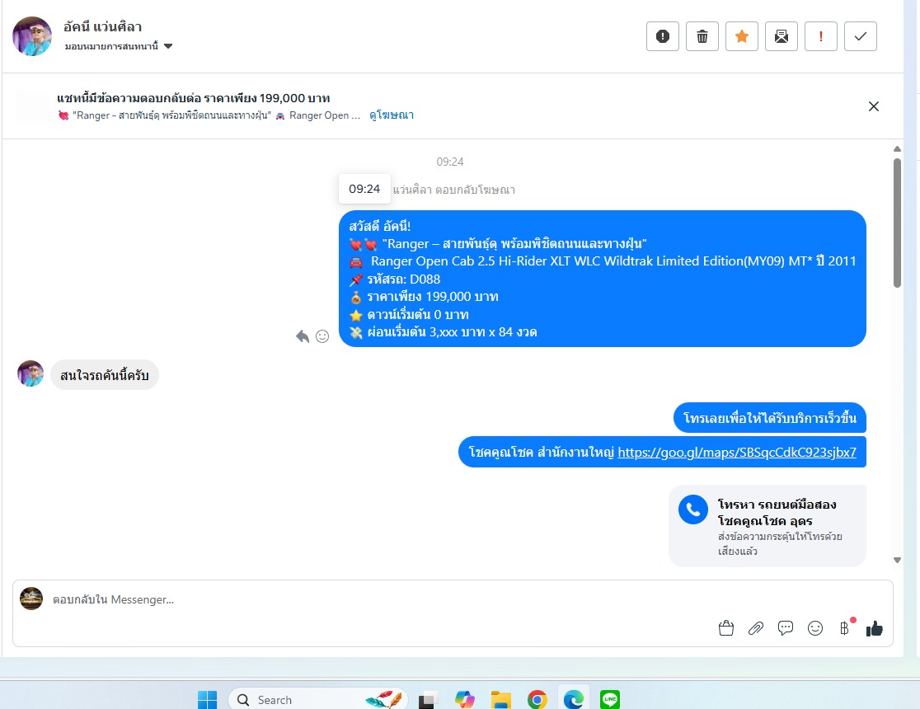The height and width of the screenshot is (709, 920).
Task: Open the goo.gl maps link
Action: coord(737,452)
